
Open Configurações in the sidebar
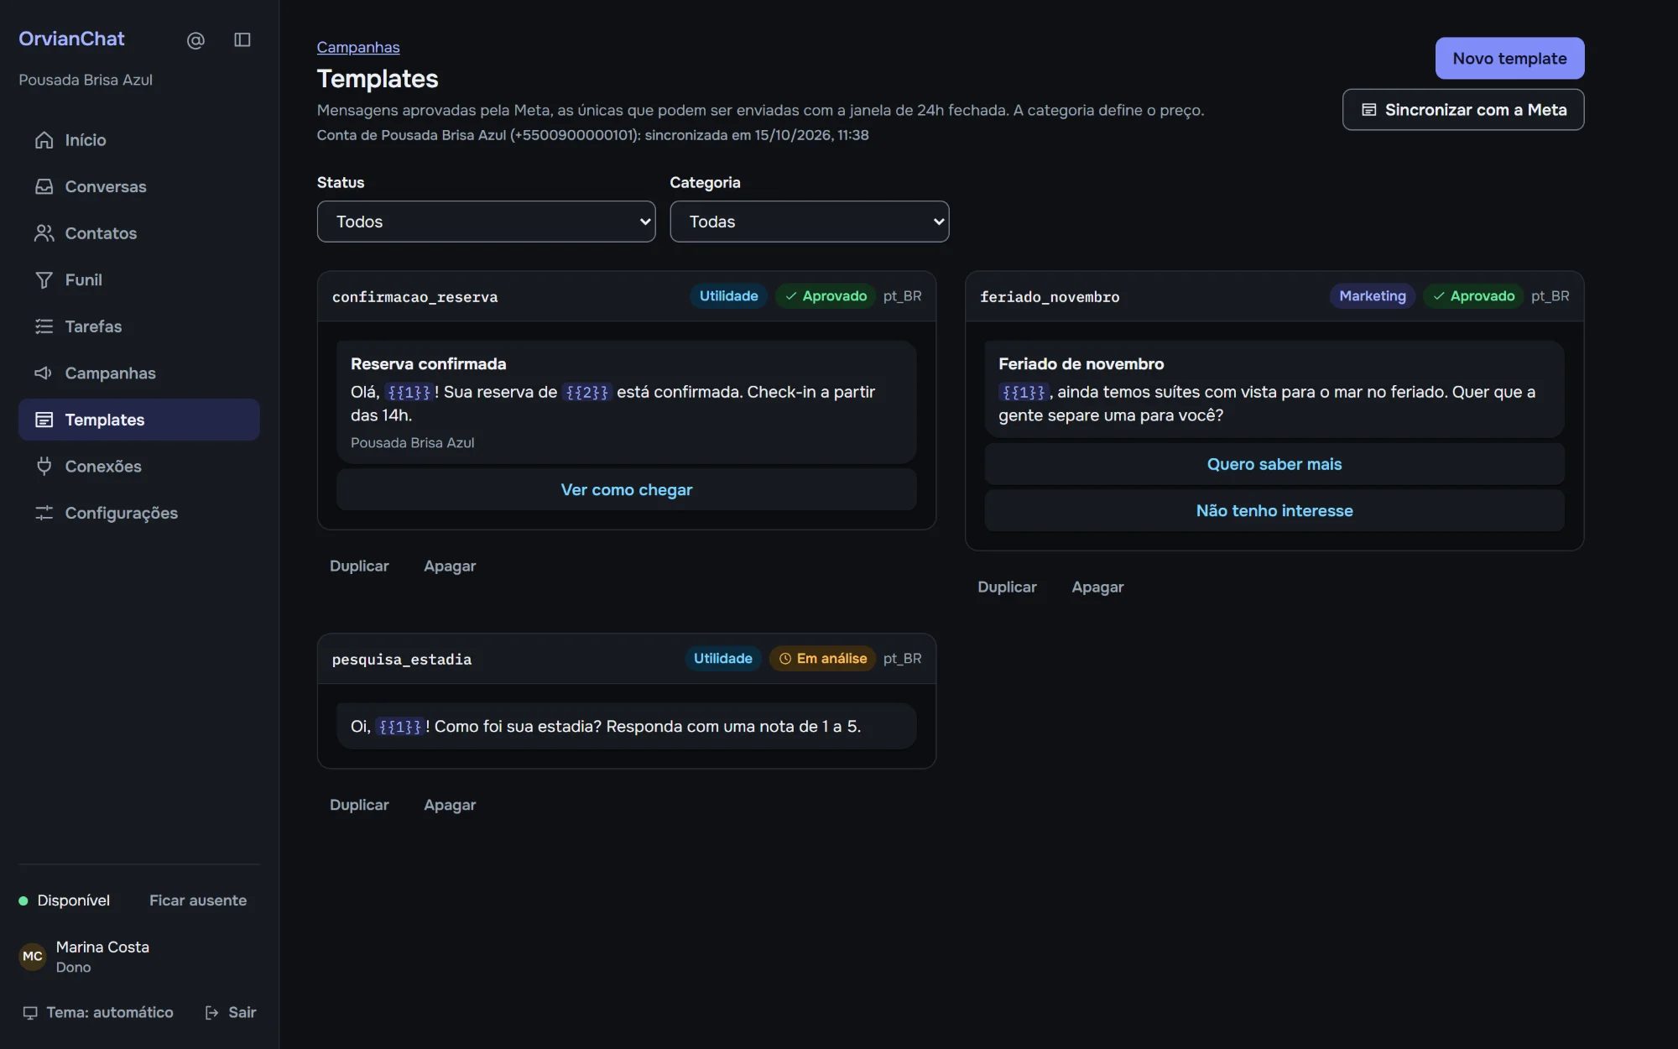click(139, 513)
